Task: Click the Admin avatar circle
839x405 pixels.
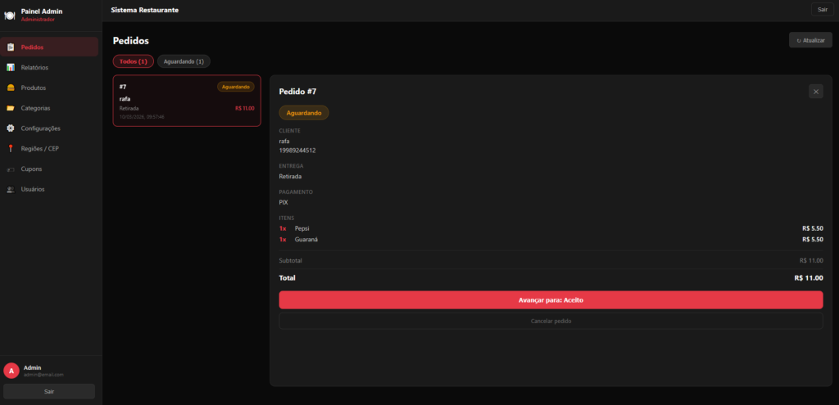Action: pyautogui.click(x=11, y=371)
